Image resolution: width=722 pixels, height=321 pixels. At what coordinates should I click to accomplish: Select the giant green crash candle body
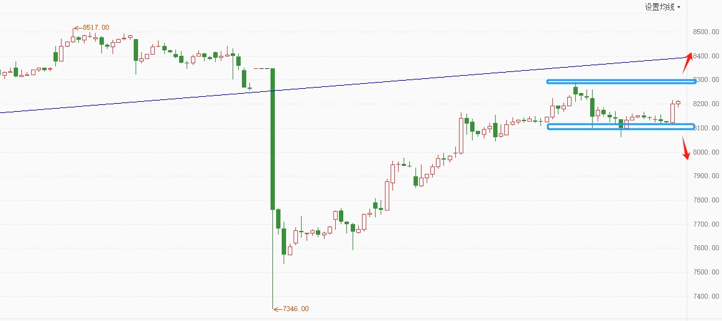pos(272,139)
